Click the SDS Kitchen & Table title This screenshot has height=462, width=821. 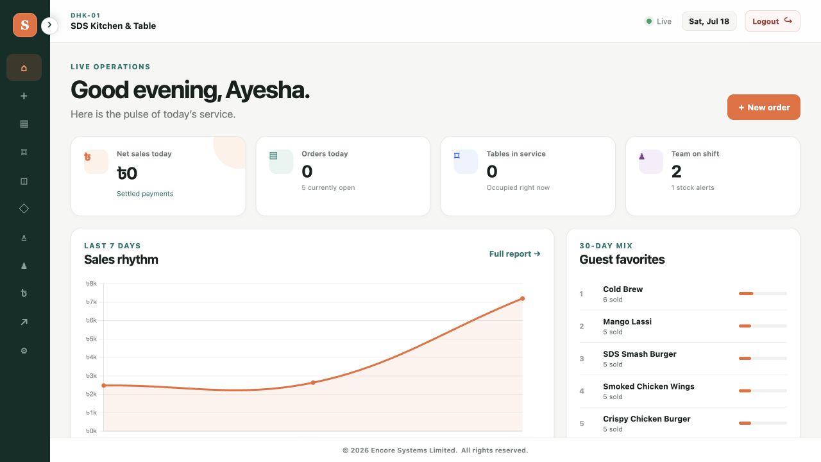click(x=114, y=26)
